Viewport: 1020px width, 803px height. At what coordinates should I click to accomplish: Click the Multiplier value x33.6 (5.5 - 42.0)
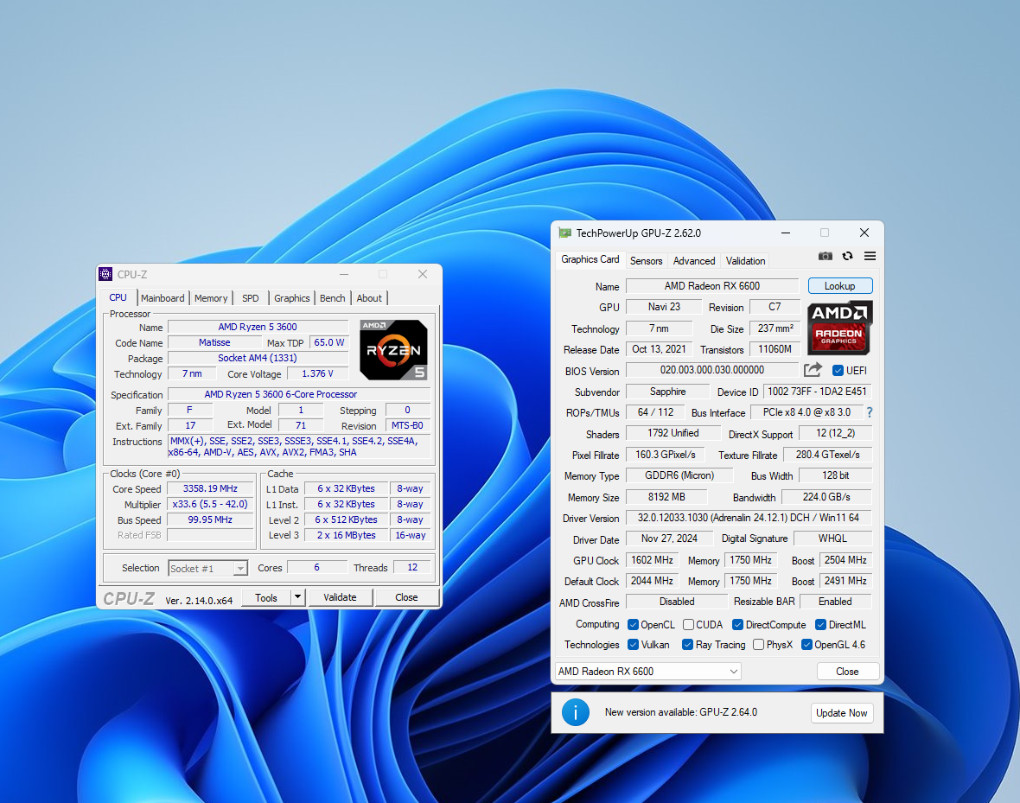(x=210, y=504)
